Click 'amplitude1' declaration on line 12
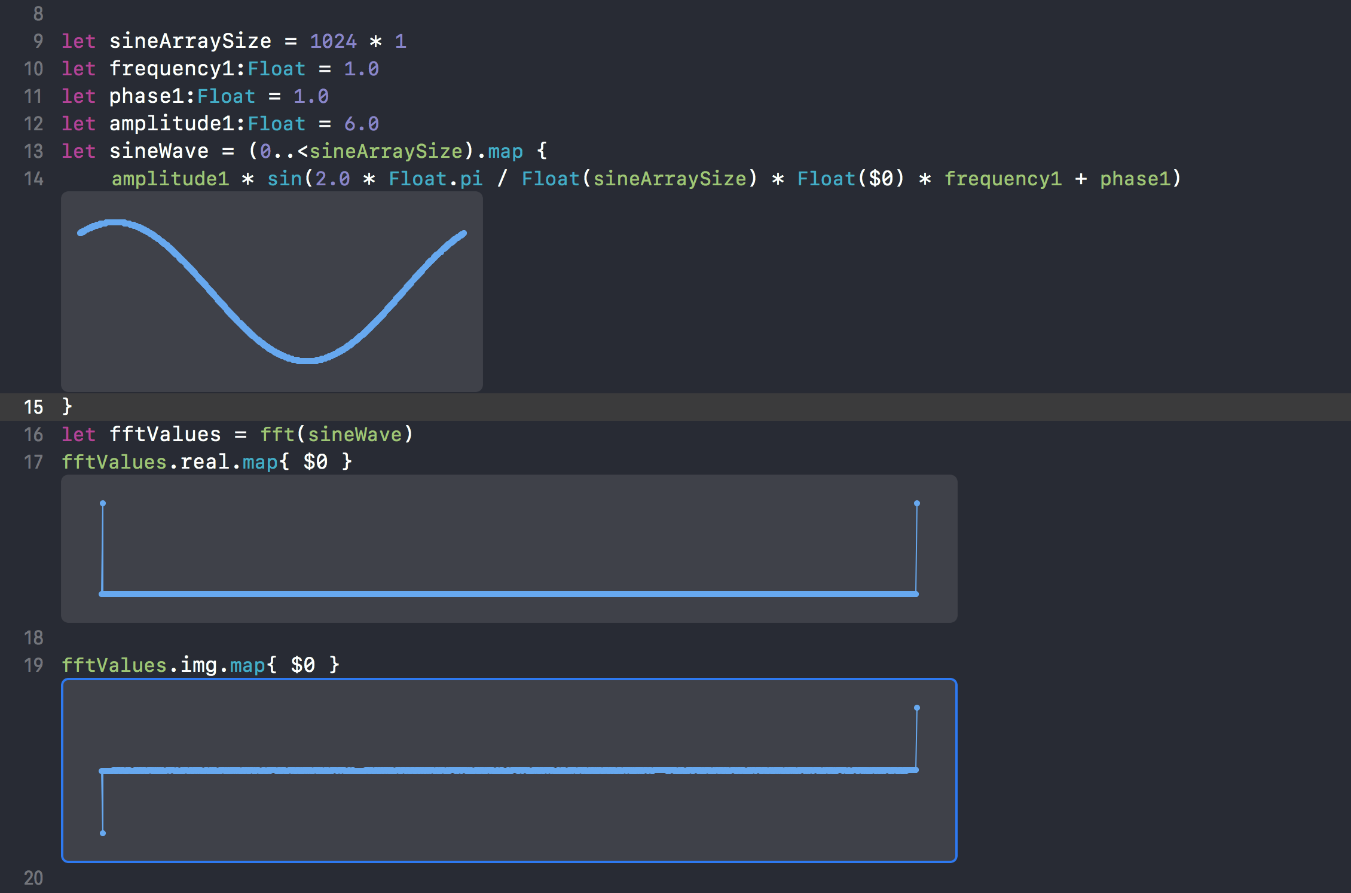 172,124
